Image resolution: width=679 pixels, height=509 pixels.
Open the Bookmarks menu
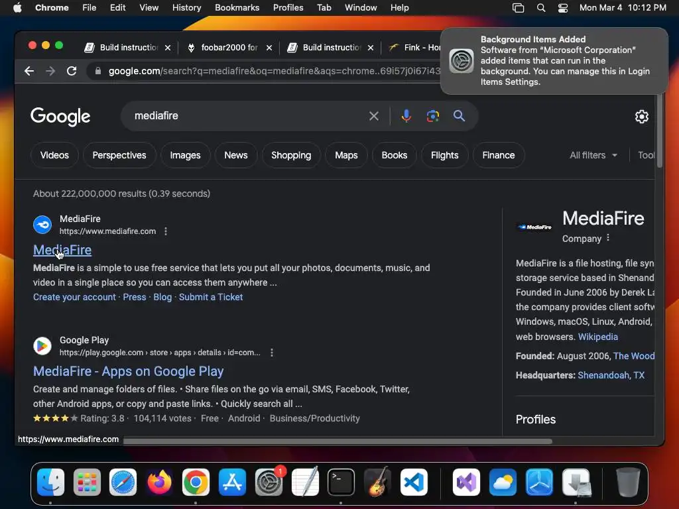click(237, 8)
